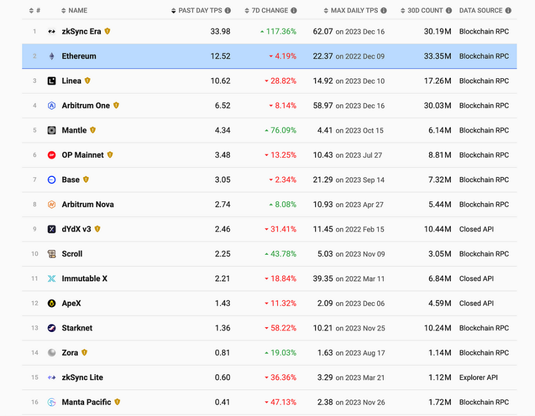Click info icon next to Data Source
535x416 pixels.
(x=508, y=10)
